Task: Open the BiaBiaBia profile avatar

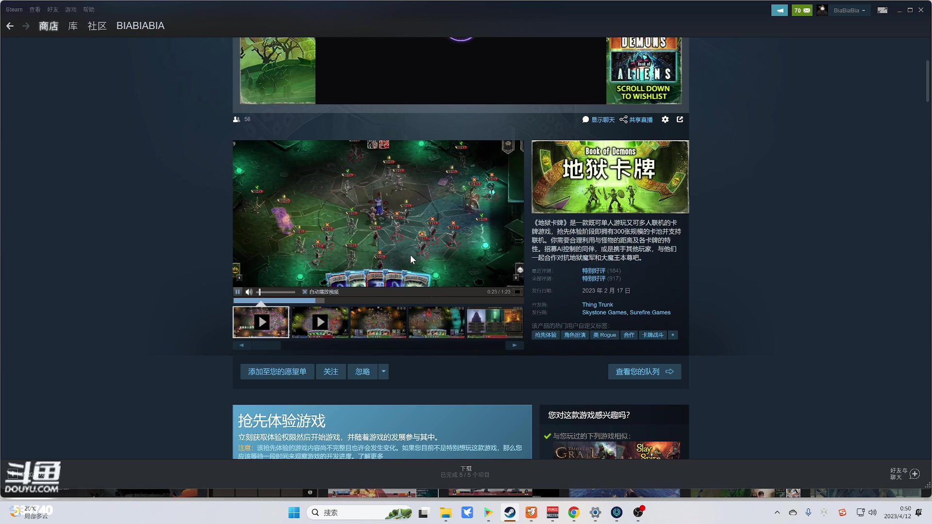Action: coord(822,10)
